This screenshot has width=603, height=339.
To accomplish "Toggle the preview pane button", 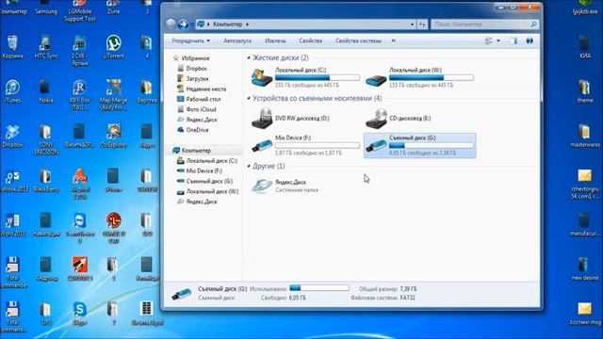I will 513,40.
